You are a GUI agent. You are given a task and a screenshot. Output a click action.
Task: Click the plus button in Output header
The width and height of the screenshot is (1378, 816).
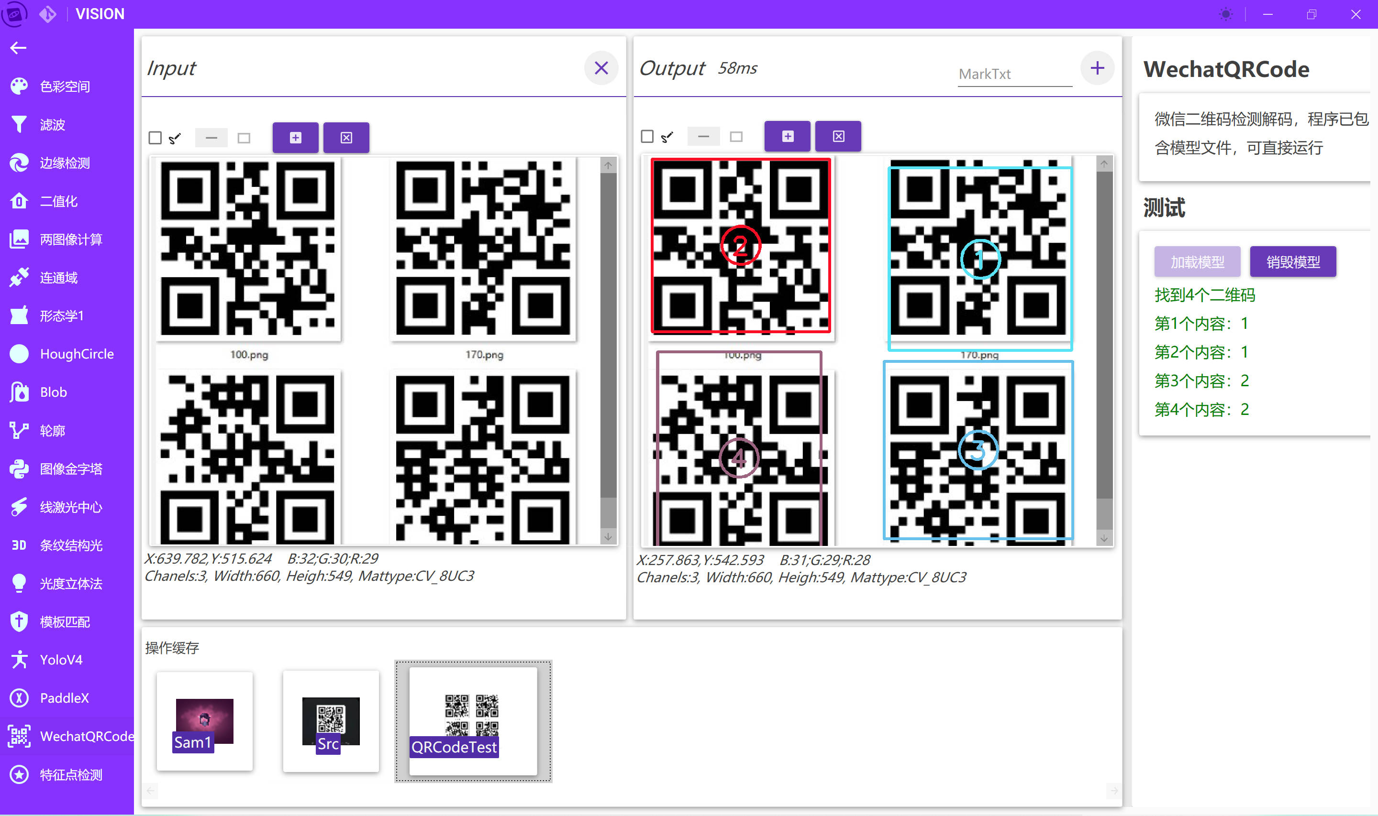(x=1097, y=68)
